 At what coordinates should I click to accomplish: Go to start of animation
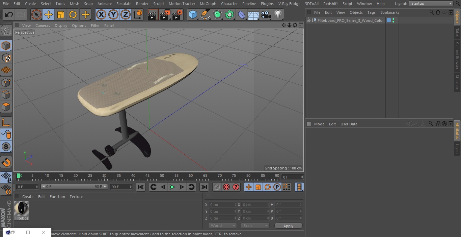(141, 187)
